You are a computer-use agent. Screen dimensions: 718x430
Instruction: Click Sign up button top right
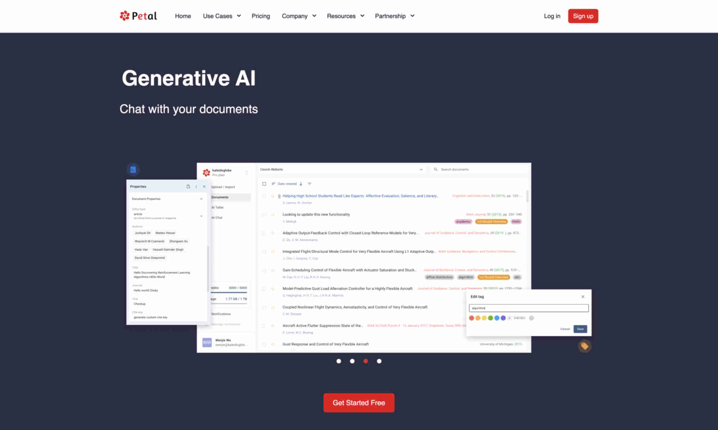582,16
